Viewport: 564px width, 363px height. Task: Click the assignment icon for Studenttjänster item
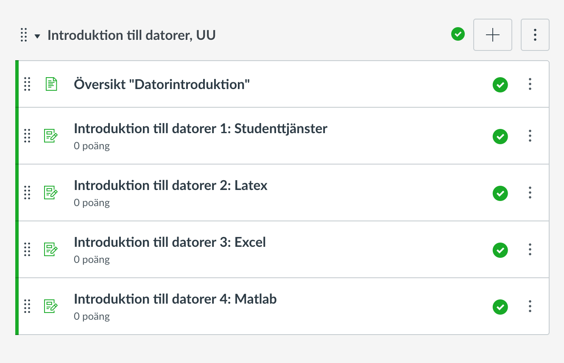(51, 136)
